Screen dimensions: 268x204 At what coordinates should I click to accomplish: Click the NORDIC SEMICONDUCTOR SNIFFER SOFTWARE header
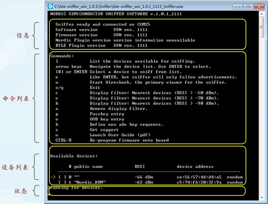coord(116,14)
